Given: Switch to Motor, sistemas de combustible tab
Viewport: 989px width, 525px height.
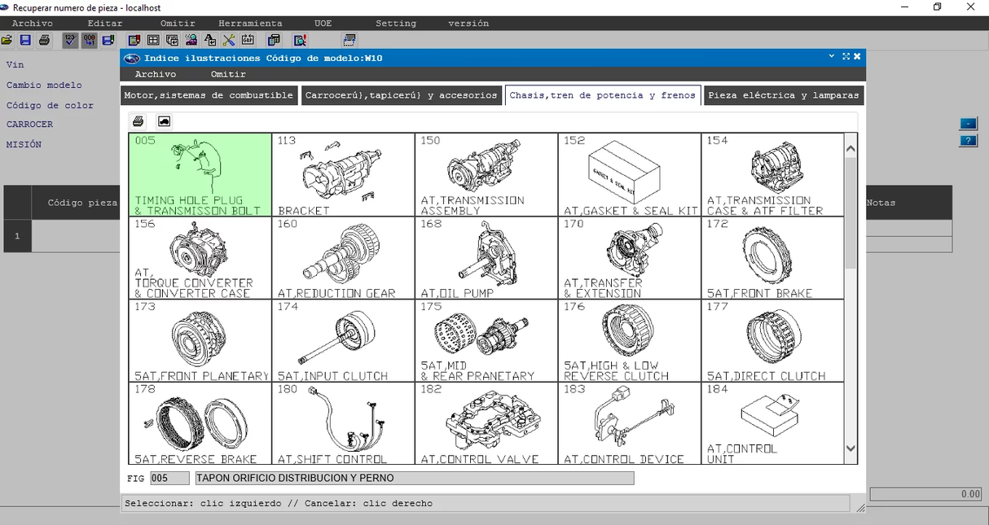Looking at the screenshot, I should [209, 95].
